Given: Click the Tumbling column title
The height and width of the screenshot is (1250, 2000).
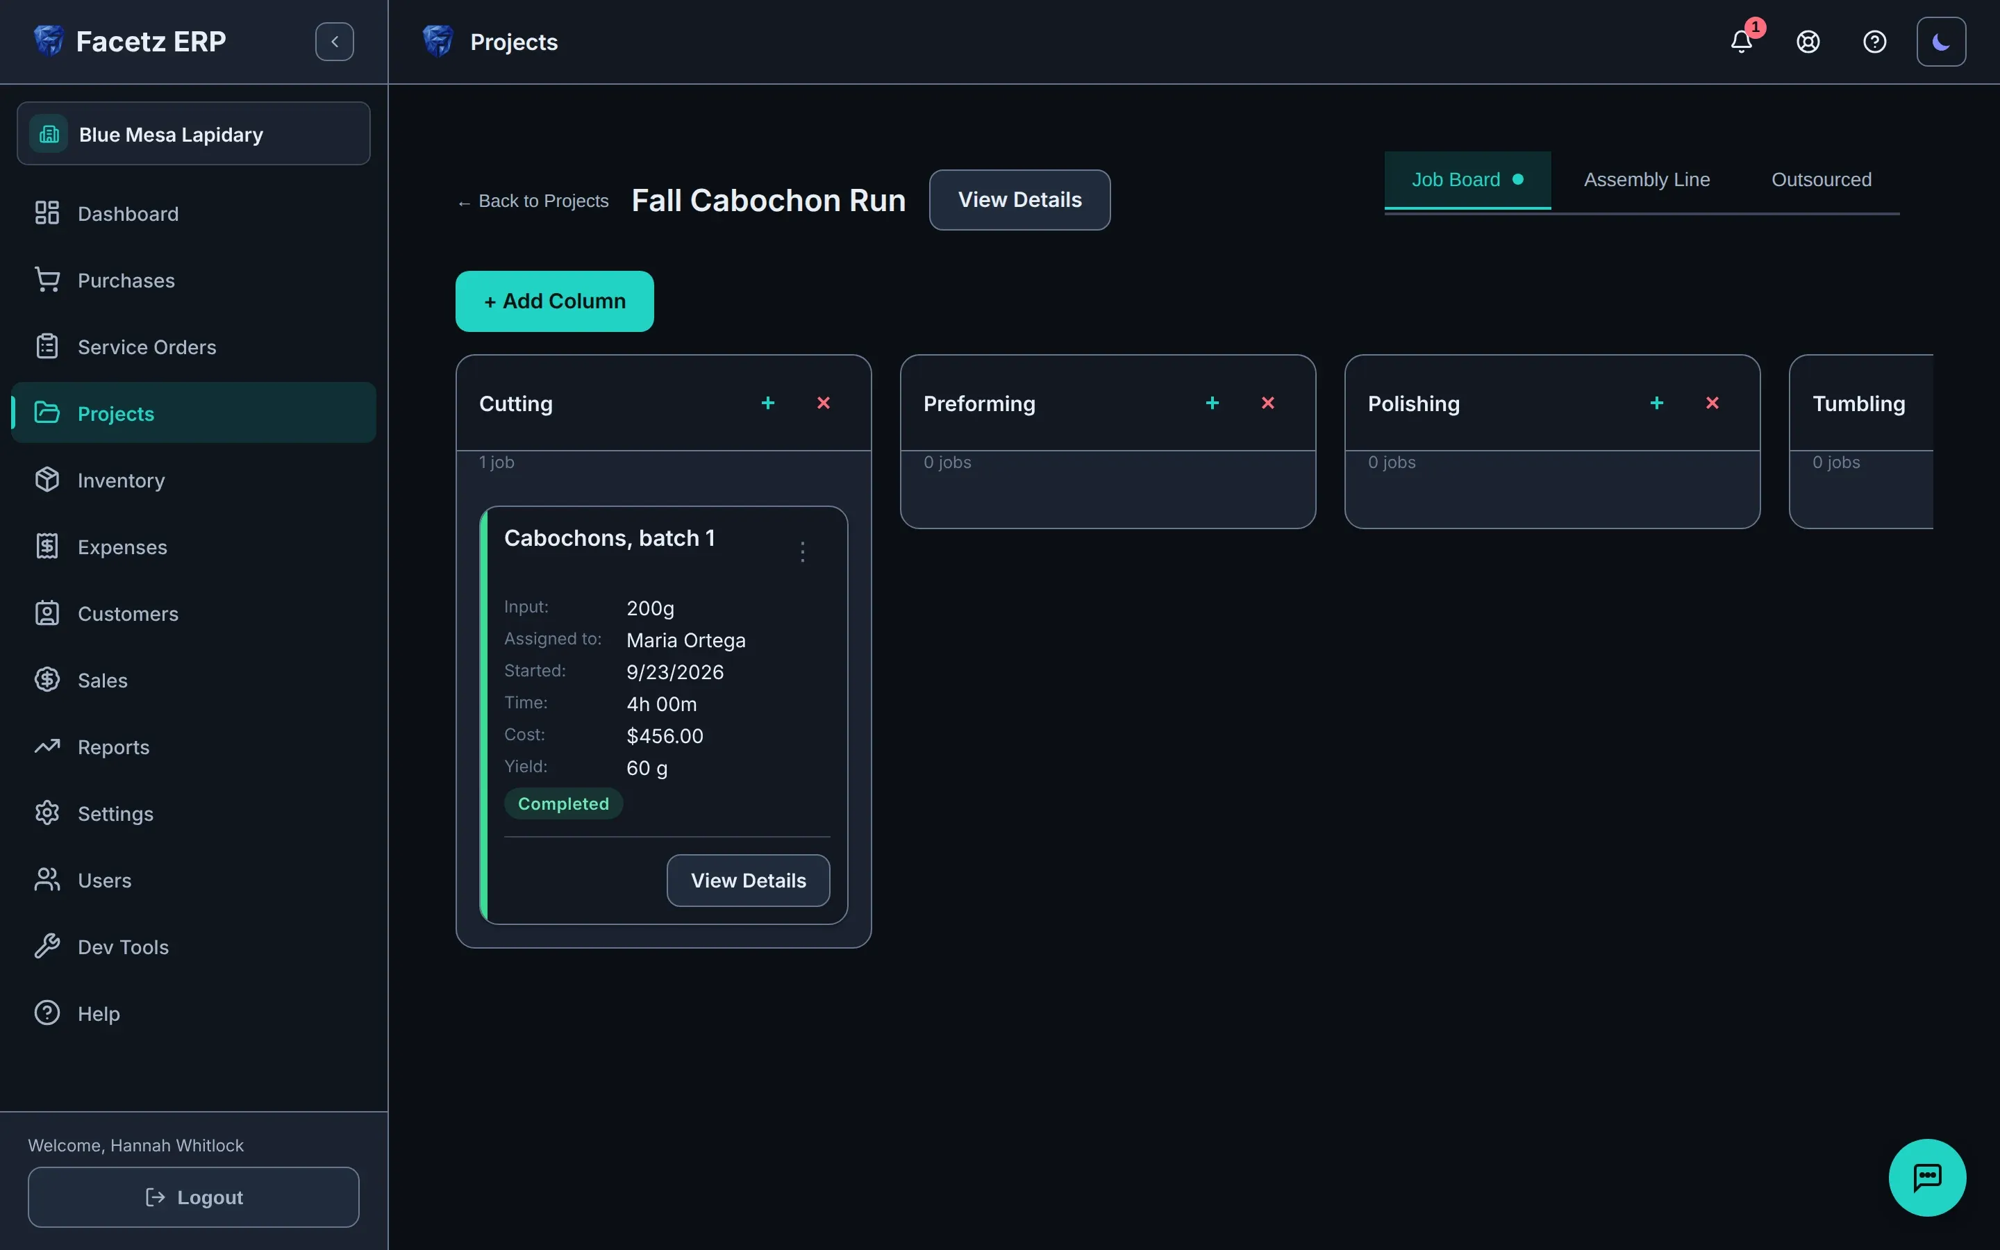Looking at the screenshot, I should click(x=1858, y=403).
